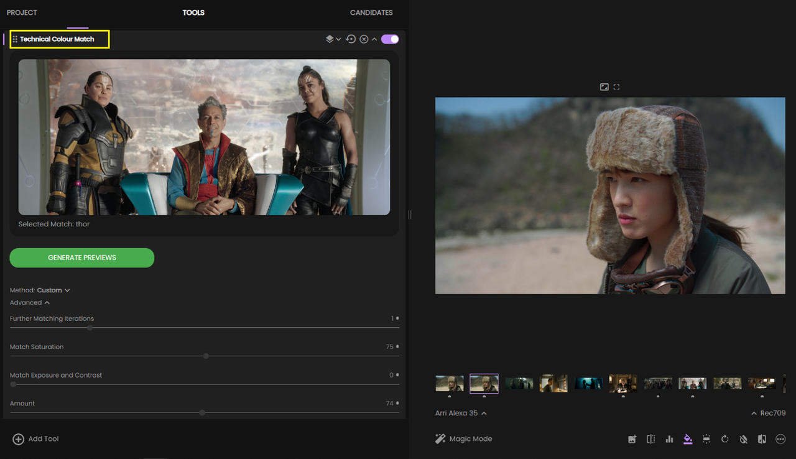Viewport: 796px width, 459px height.
Task: Click the dotted frame icon in bottom toolbar
Action: pos(706,439)
